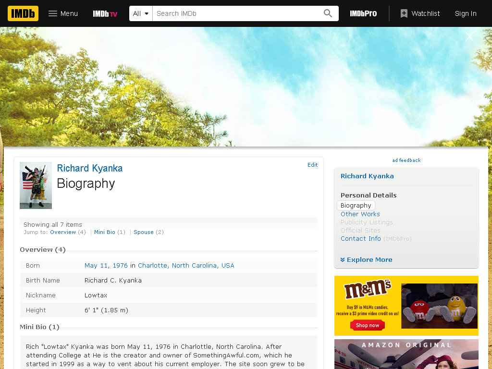Close the banner ad with X
492x369 pixels.
tap(469, 37)
